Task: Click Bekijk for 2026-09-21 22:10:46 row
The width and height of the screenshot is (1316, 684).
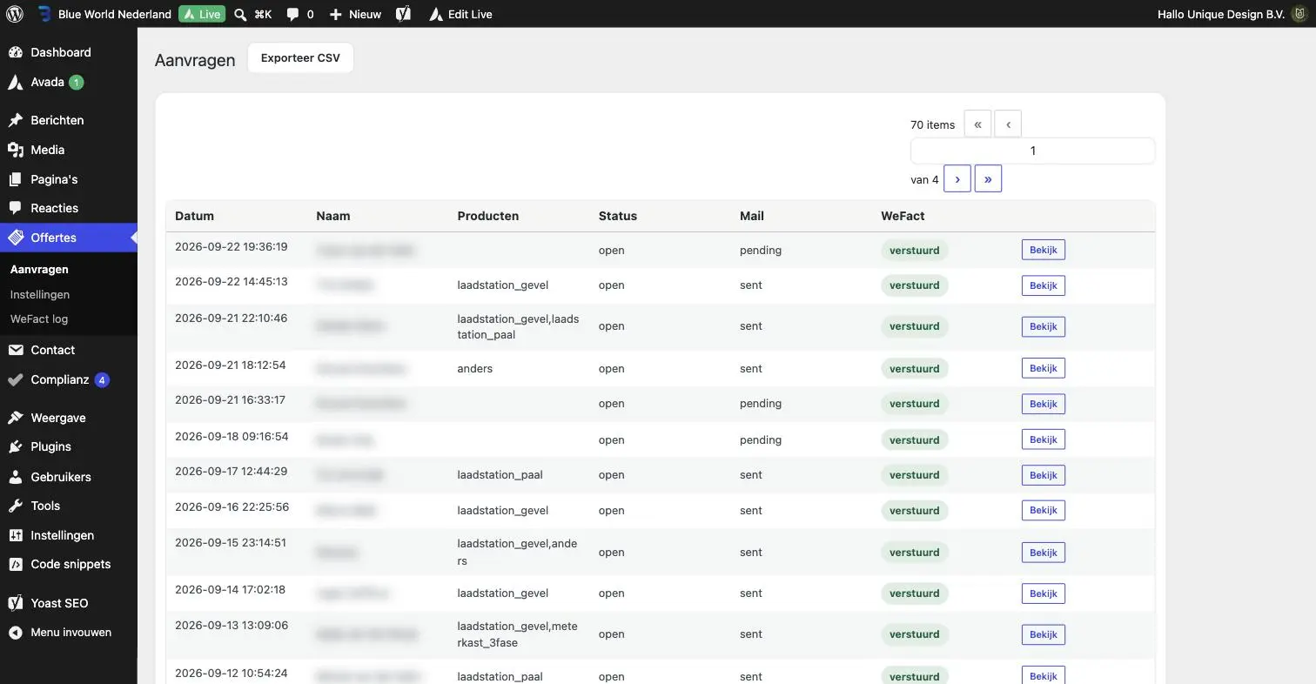Action: click(1044, 326)
